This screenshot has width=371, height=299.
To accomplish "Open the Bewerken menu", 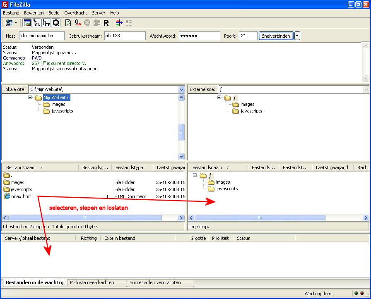I will (x=34, y=13).
